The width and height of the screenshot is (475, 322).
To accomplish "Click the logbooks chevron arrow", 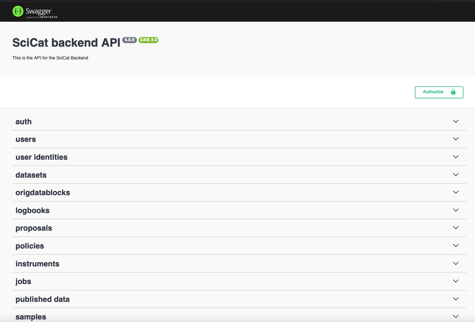I will tap(456, 210).
